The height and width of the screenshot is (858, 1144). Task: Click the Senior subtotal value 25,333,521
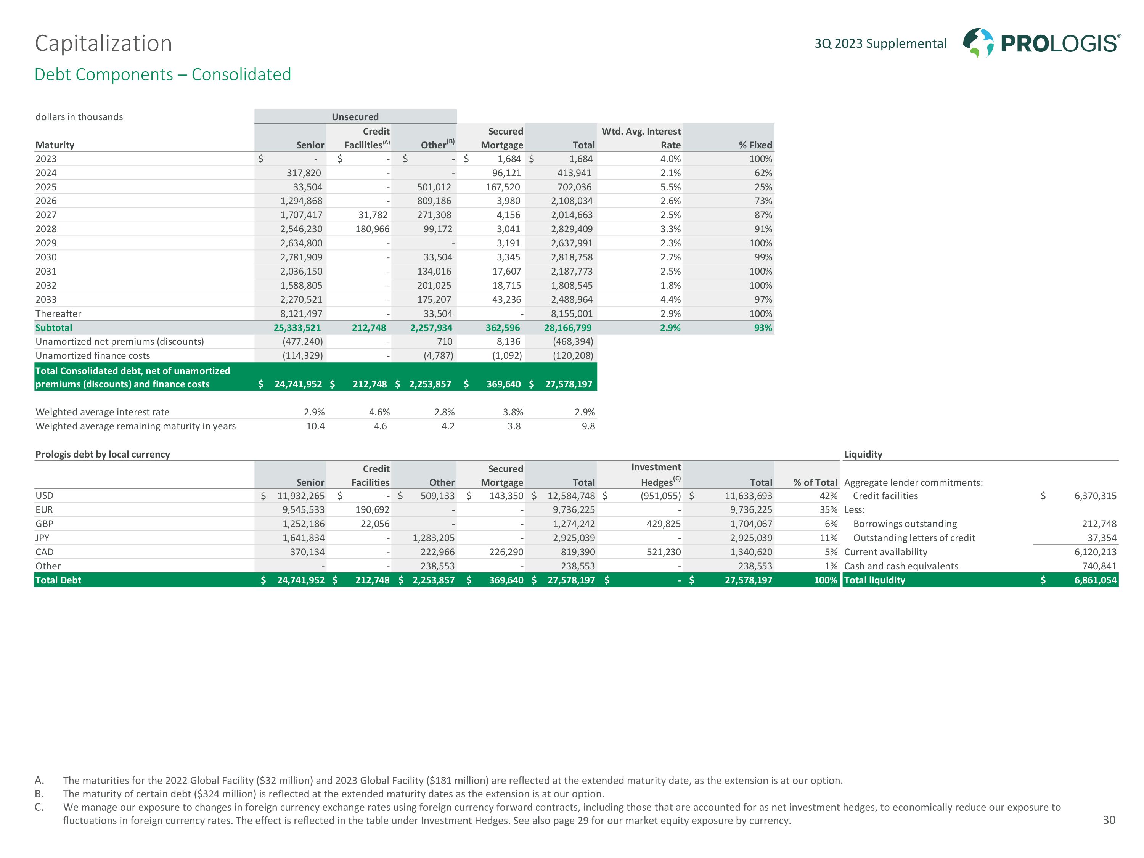pyautogui.click(x=297, y=328)
